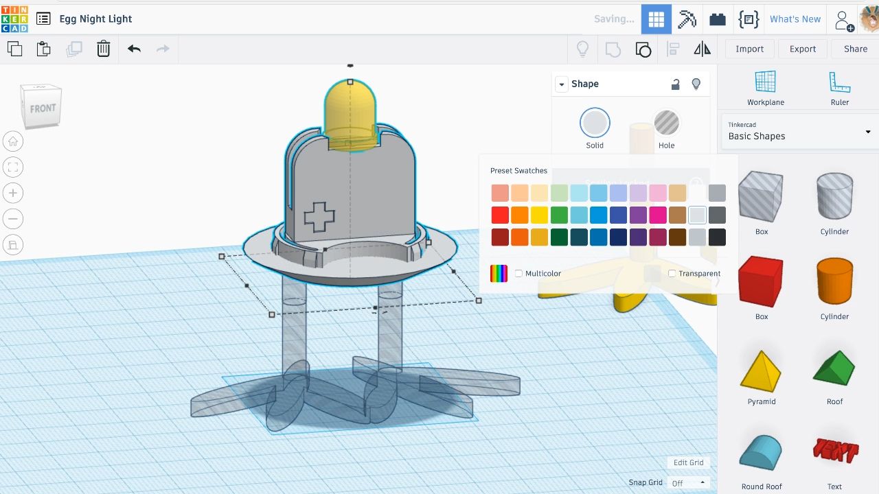This screenshot has height=494, width=879.
Task: Toggle the lock editing icon
Action: pos(675,84)
